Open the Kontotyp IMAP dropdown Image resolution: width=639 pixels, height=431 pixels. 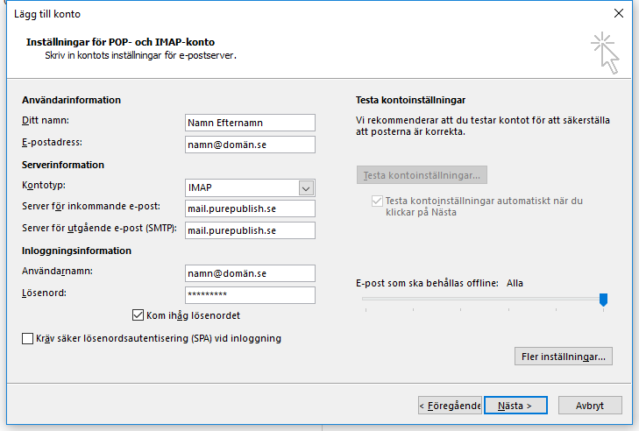coord(250,187)
